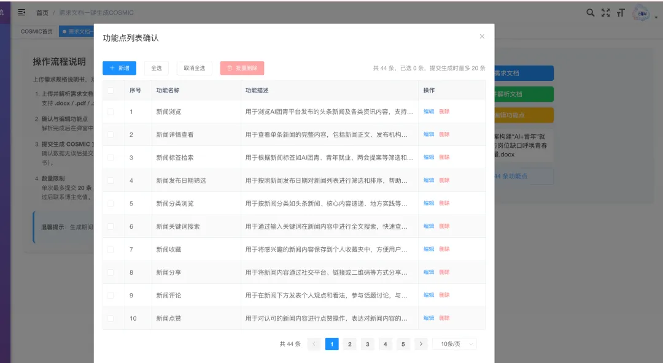Open the search magnifier icon in header

pos(591,13)
